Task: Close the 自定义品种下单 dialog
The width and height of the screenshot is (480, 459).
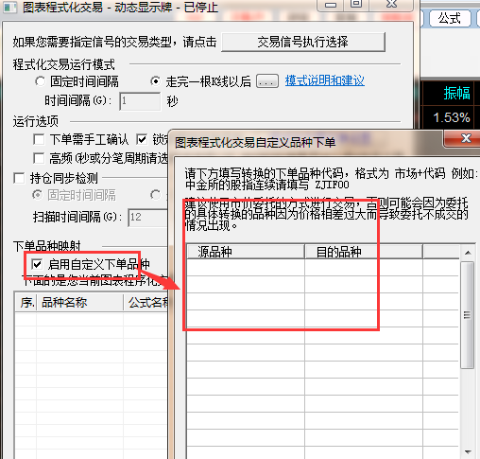Action: (x=462, y=138)
